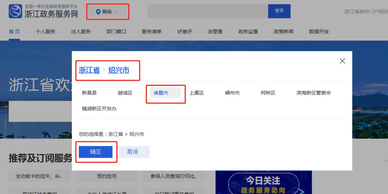Click the 取消 cancel button
The image size is (388, 194).
click(x=132, y=152)
